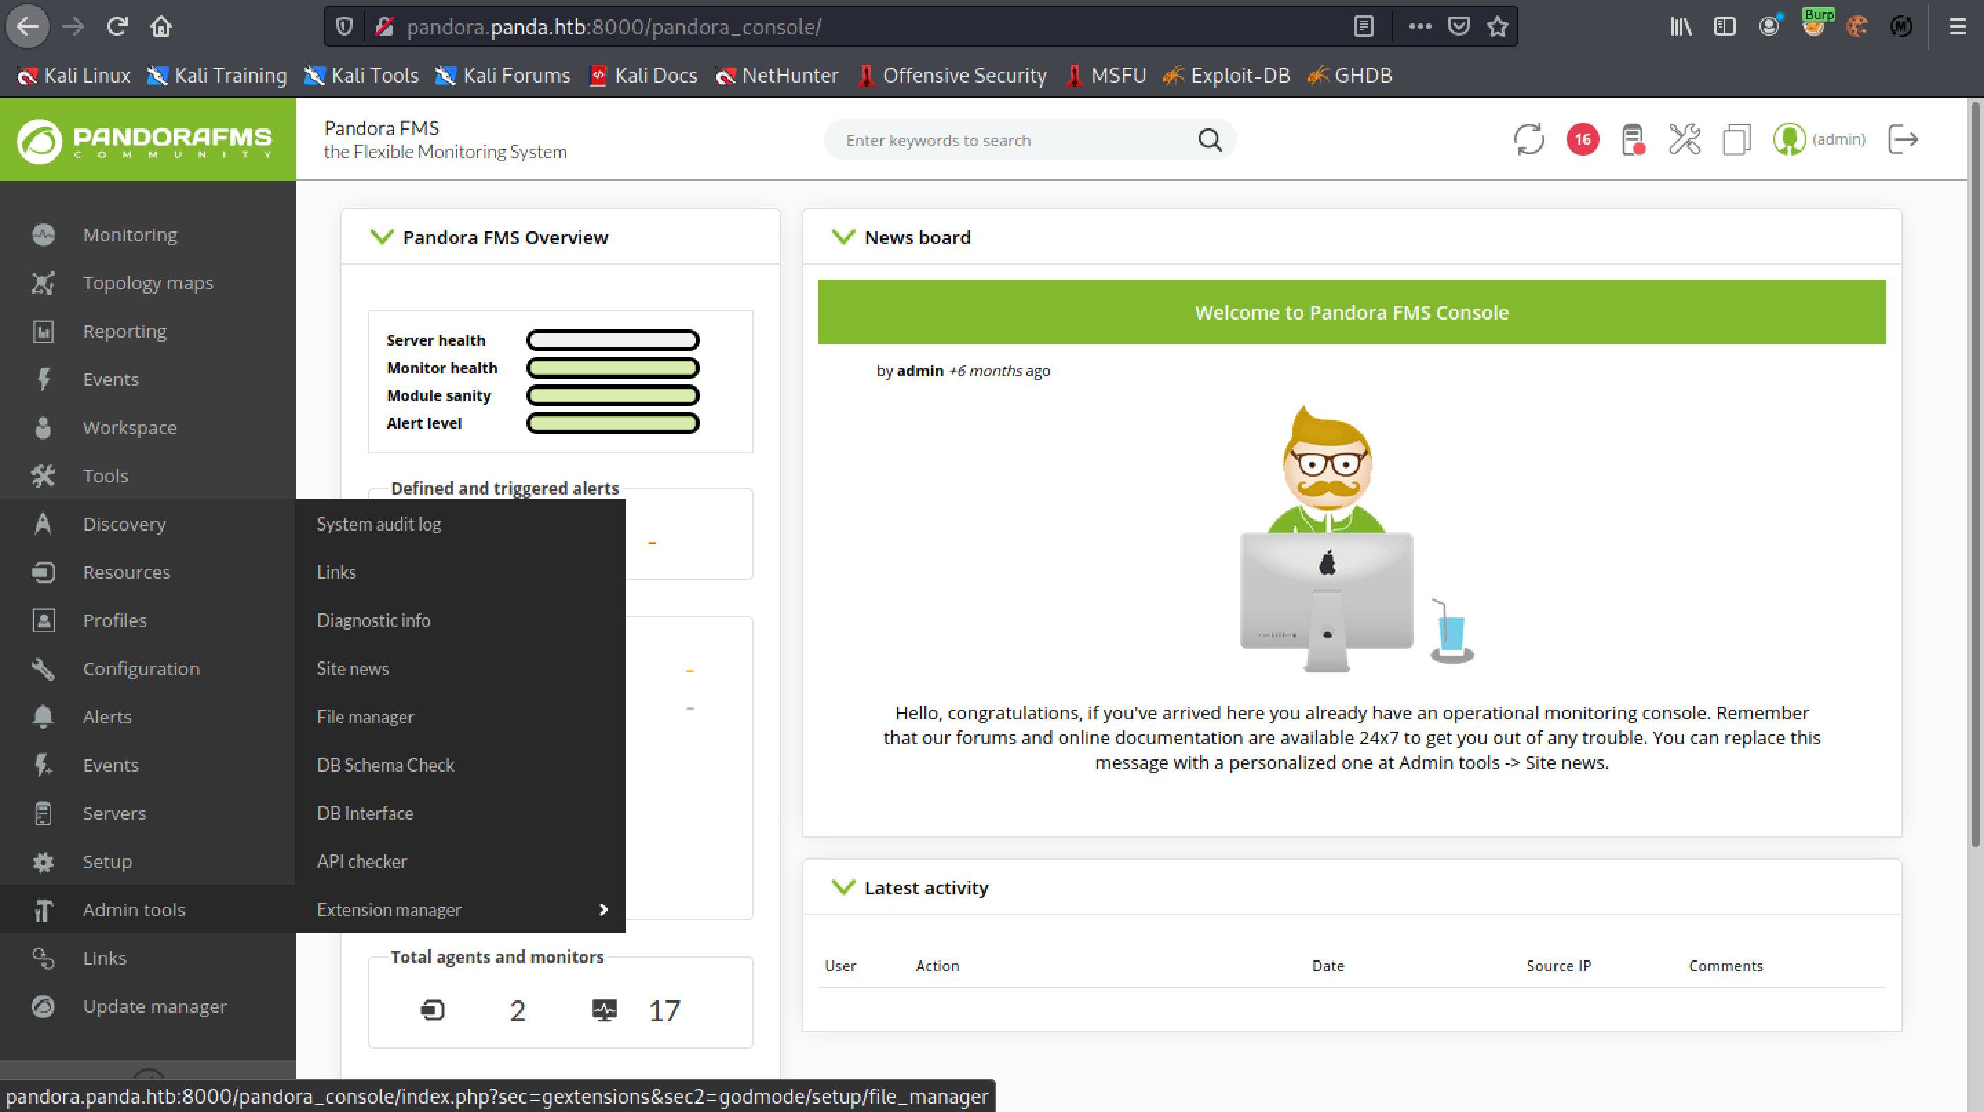Viewport: 1984px width, 1112px height.
Task: Open DB Interface submenu item
Action: (x=365, y=813)
